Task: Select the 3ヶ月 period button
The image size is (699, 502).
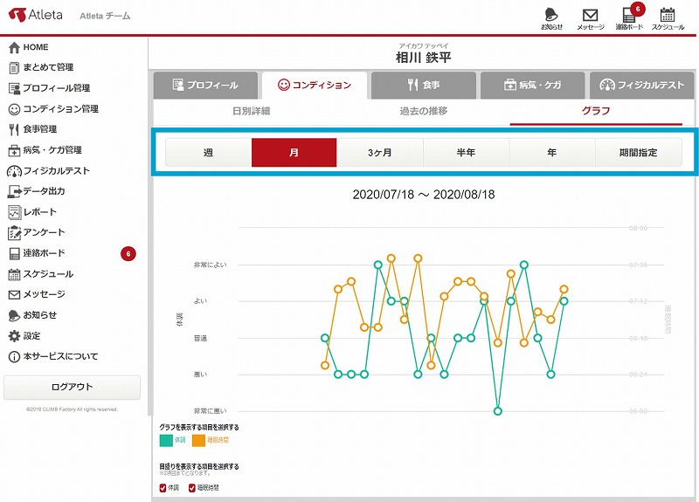Action: (x=379, y=152)
